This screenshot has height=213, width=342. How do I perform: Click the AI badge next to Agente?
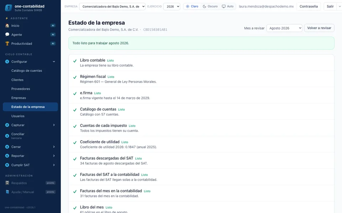click(53, 34)
